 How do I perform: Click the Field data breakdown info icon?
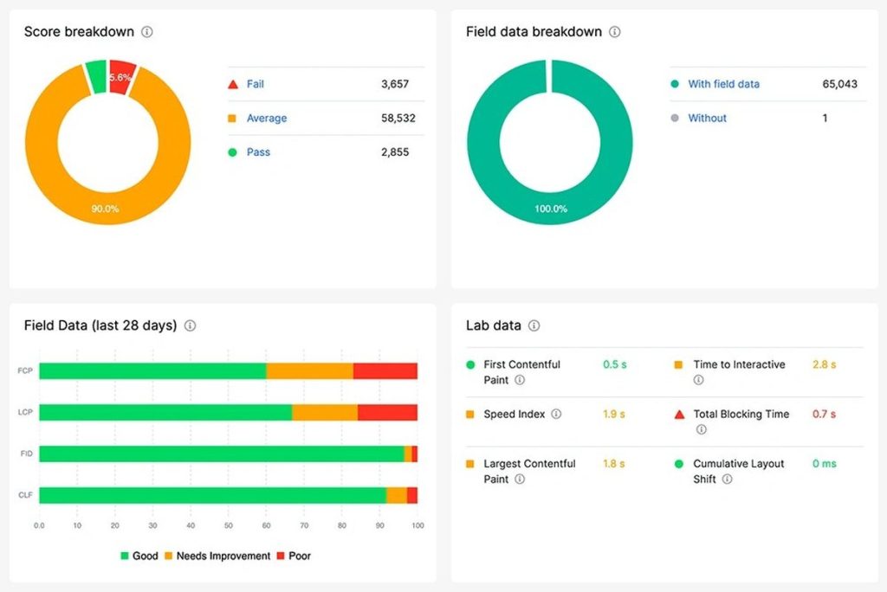point(614,32)
